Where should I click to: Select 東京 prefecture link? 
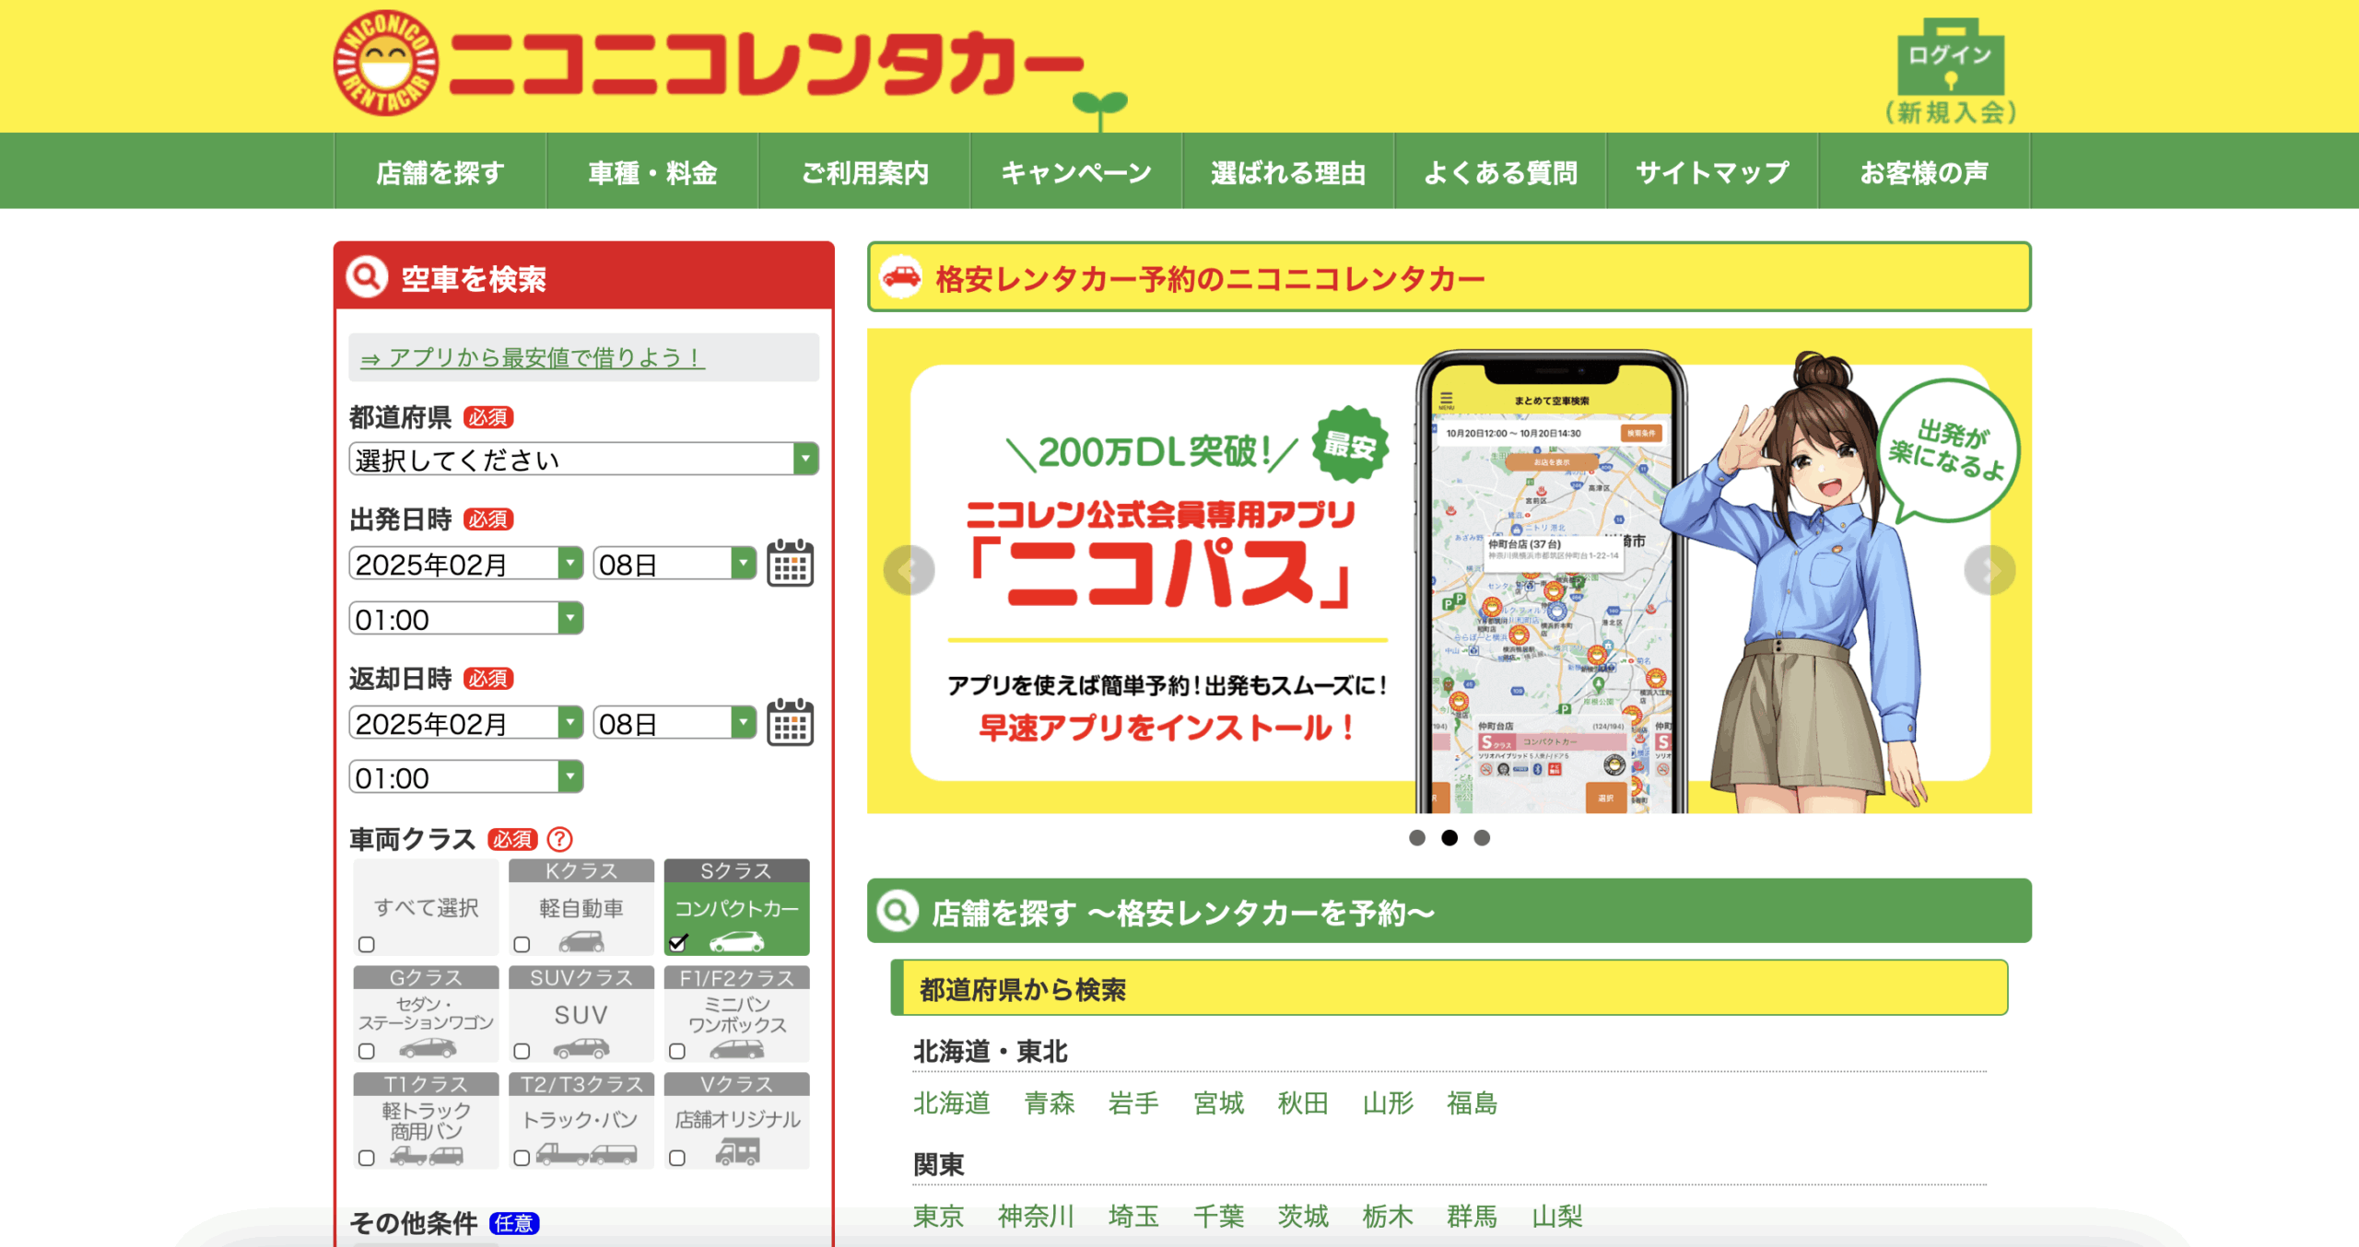pyautogui.click(x=938, y=1216)
